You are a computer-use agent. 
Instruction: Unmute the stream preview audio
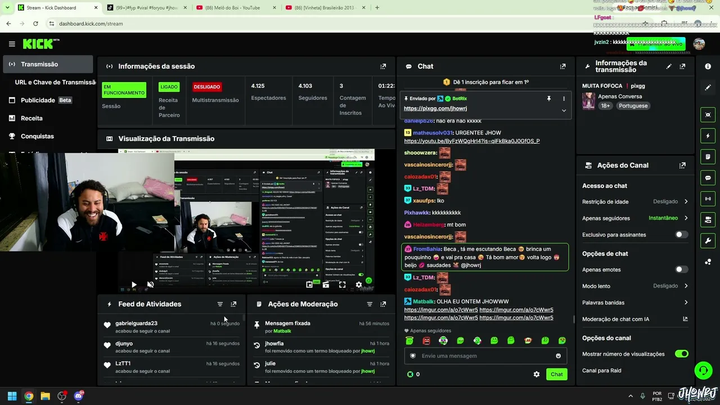click(150, 285)
